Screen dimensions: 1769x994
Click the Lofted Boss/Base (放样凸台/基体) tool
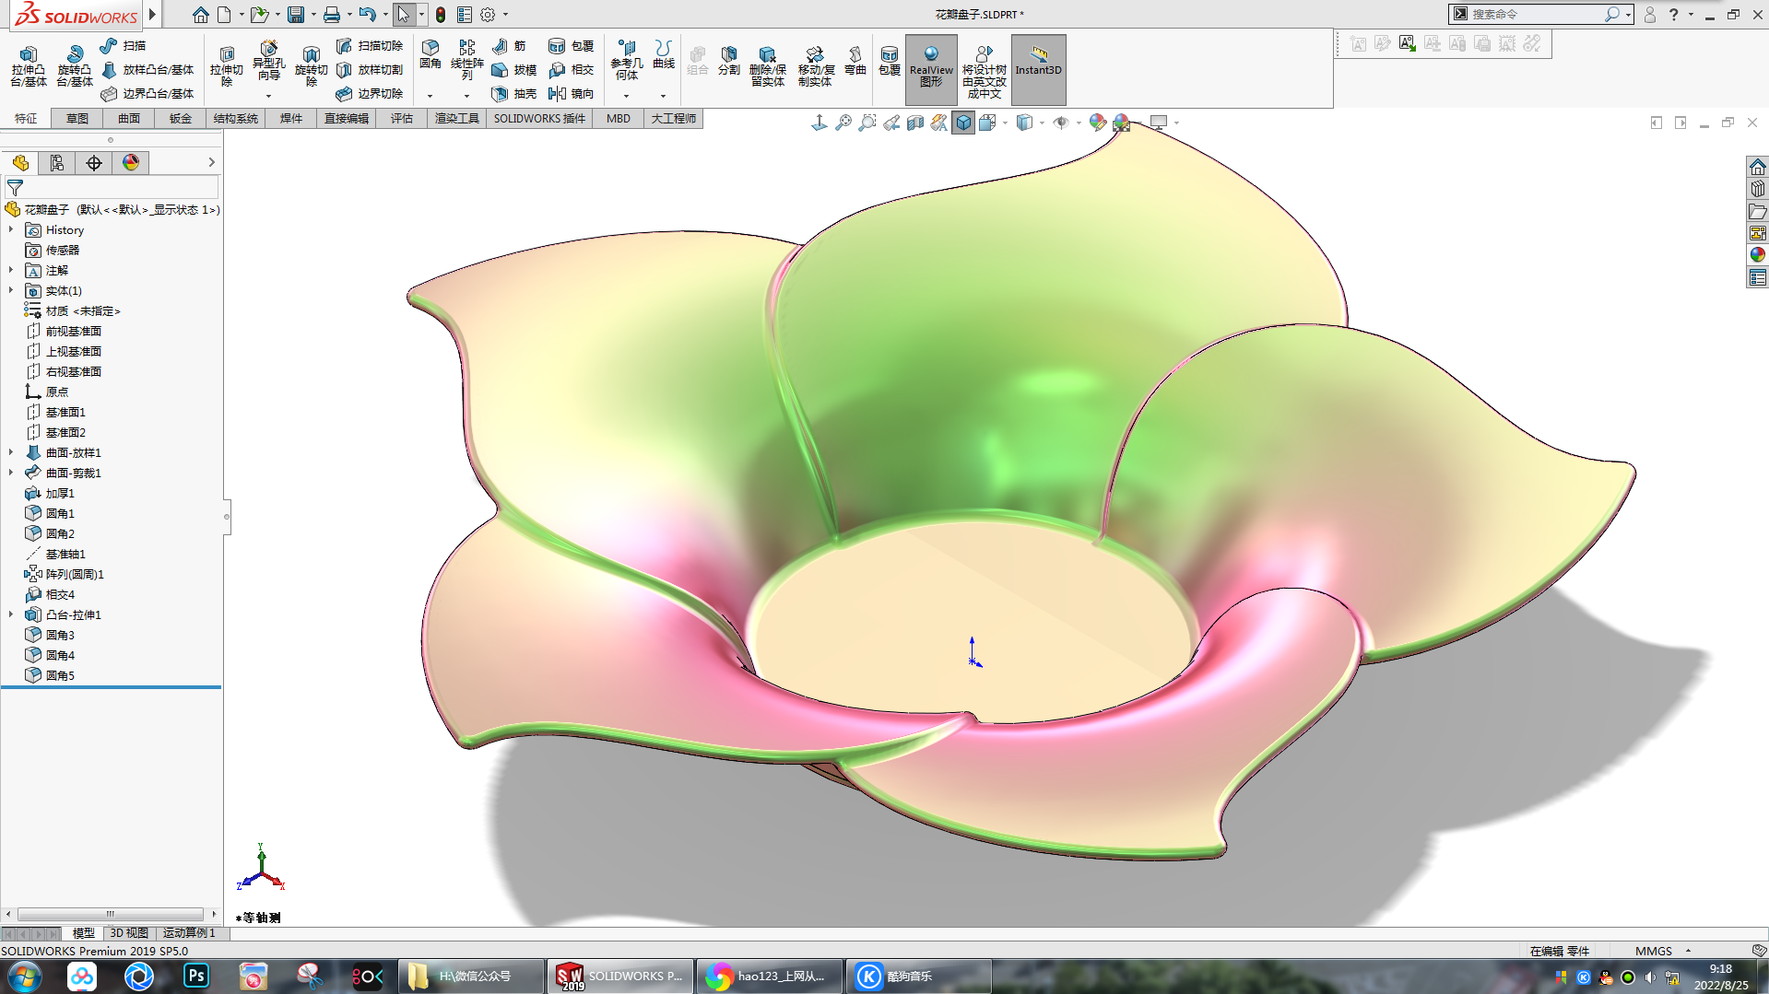[x=147, y=69]
